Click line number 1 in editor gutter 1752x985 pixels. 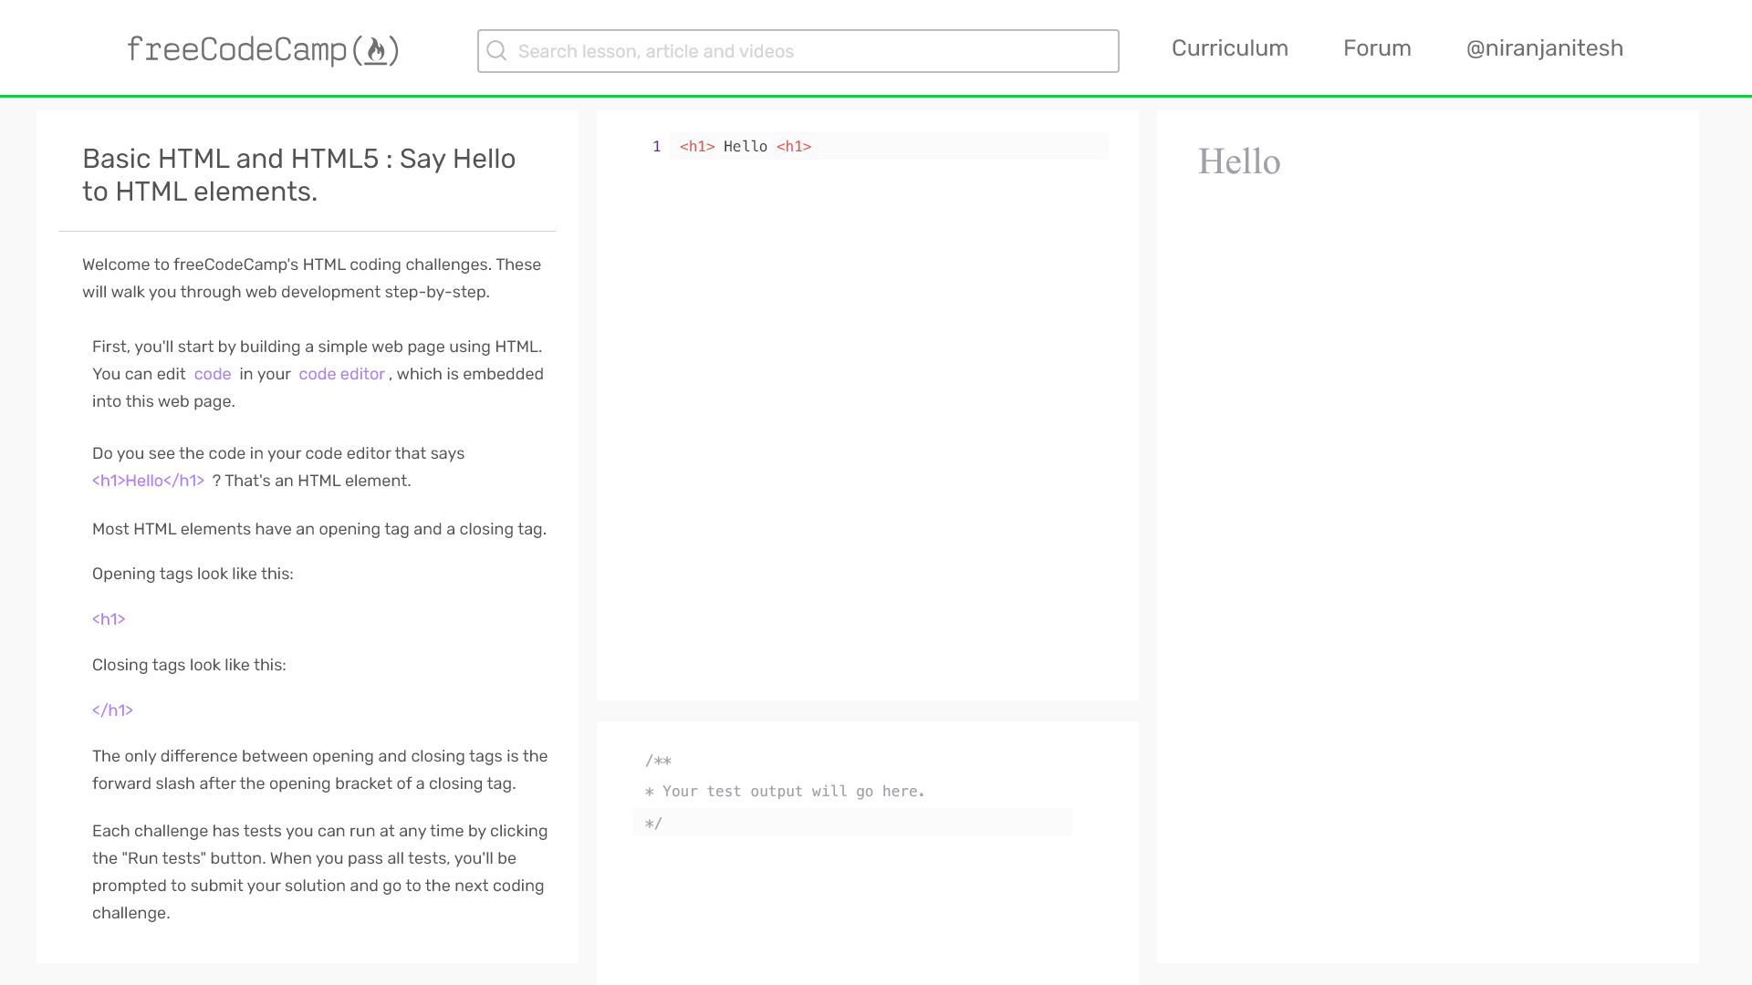click(x=656, y=147)
